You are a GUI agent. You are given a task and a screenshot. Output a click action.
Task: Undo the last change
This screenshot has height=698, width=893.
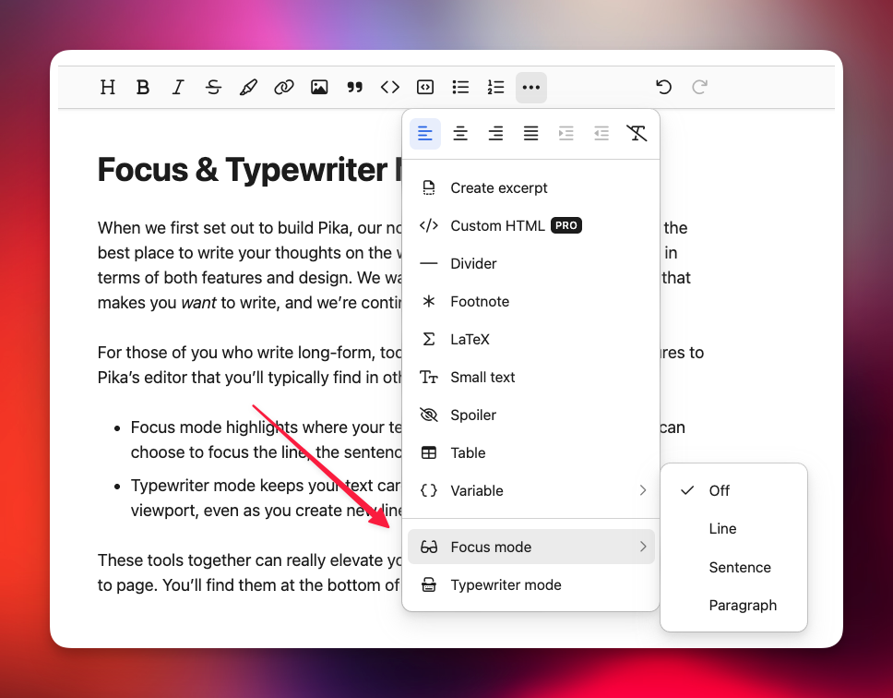(x=663, y=87)
